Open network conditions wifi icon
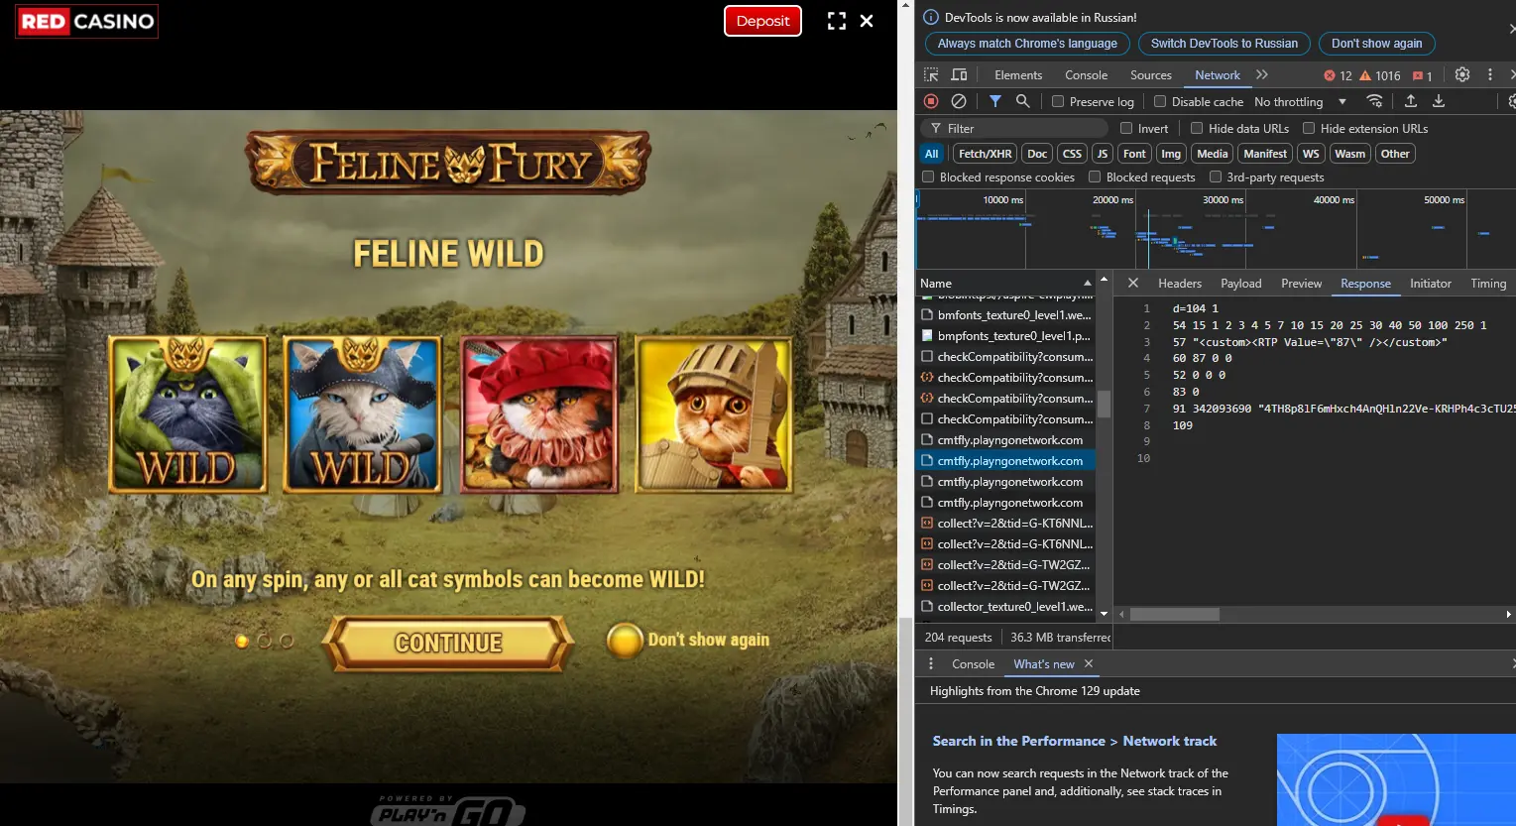 [1374, 101]
